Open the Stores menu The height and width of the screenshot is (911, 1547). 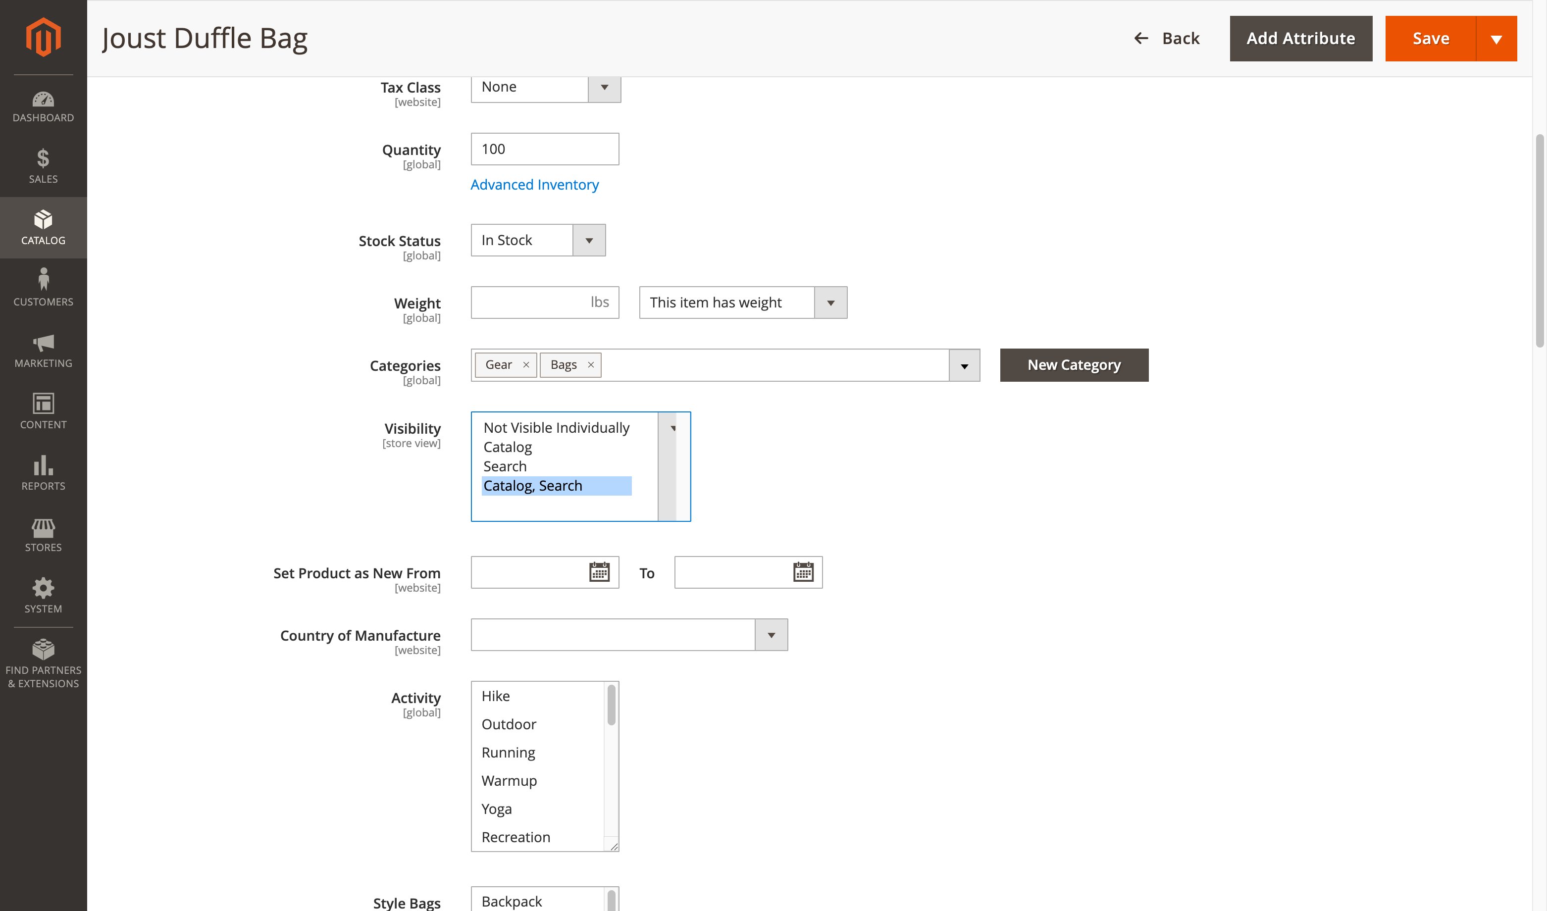(x=43, y=535)
